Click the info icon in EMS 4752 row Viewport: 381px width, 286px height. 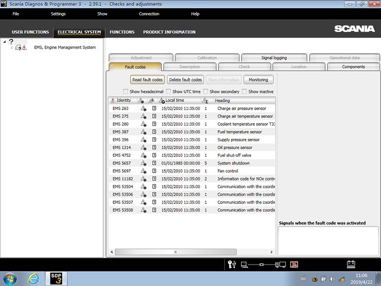click(154, 155)
